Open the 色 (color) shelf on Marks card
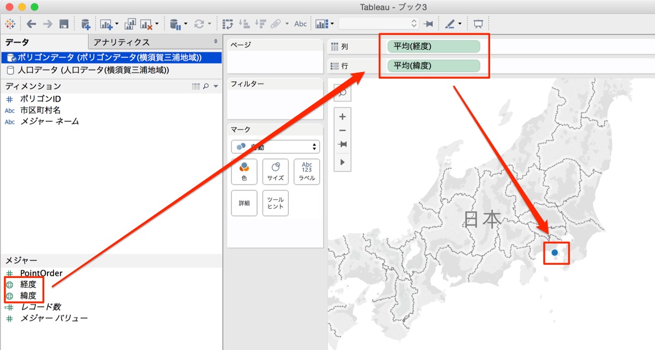Image resolution: width=655 pixels, height=350 pixels. (x=244, y=171)
